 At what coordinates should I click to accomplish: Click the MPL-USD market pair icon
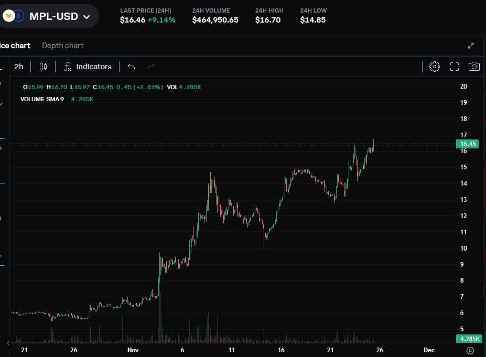click(13, 16)
